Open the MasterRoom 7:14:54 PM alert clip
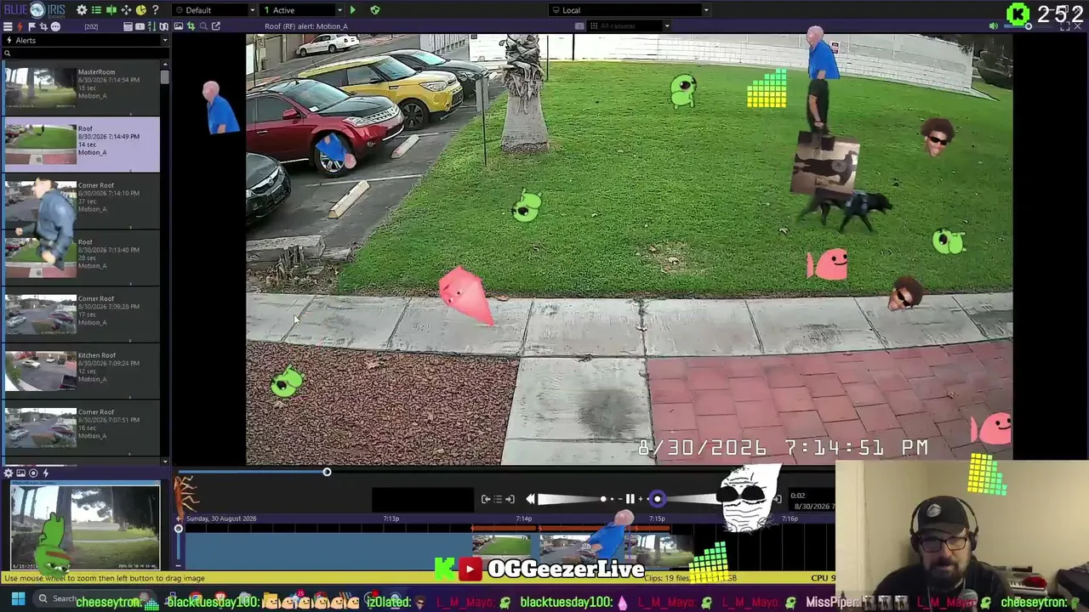Image resolution: width=1089 pixels, height=612 pixels. [x=82, y=88]
